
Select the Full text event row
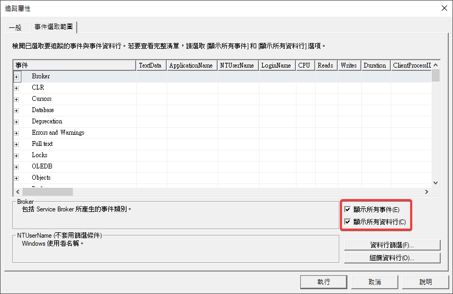point(42,144)
